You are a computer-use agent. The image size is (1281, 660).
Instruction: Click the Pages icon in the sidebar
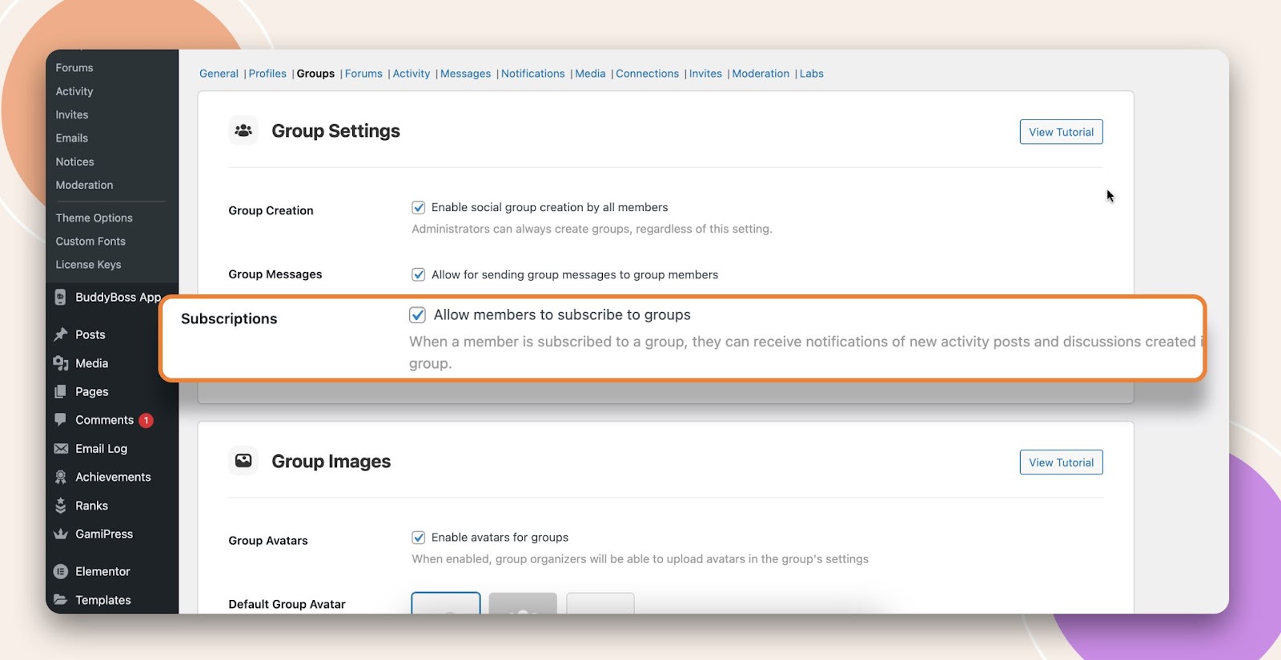pos(60,392)
